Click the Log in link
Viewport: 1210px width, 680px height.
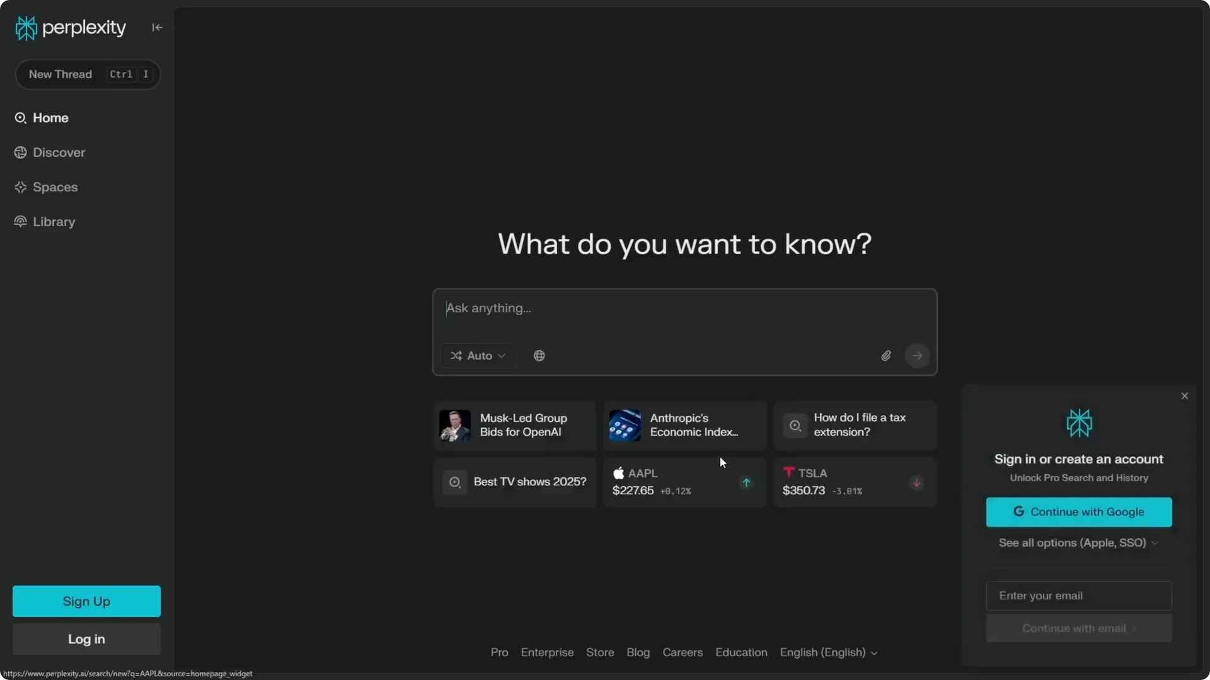[86, 638]
